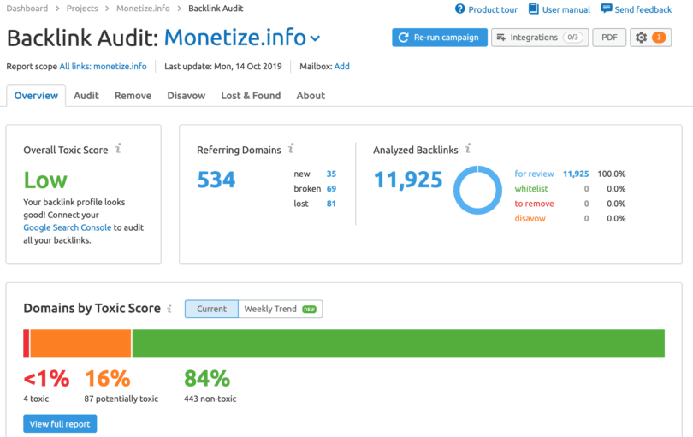This screenshot has width=693, height=437.
Task: Click the refresh icon in Re-run campaign
Action: 403,38
